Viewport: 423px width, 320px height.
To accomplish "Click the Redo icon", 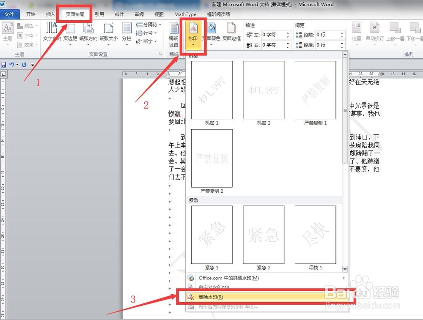I will tap(24, 65).
